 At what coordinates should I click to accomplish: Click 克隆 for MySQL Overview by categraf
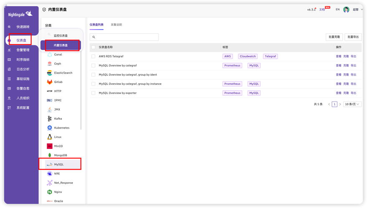(346, 66)
